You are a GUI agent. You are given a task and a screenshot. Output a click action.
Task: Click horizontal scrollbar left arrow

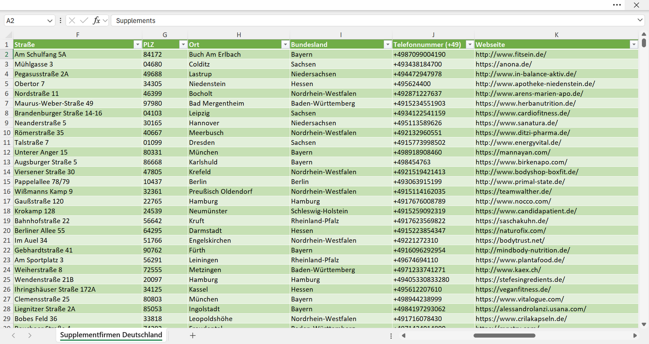point(403,336)
